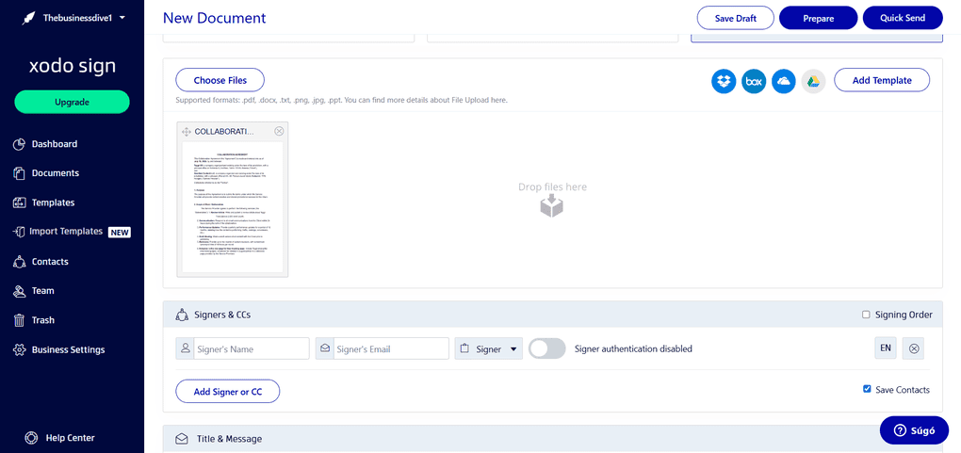This screenshot has width=961, height=453.
Task: Click the Signer's Name input field
Action: point(252,348)
